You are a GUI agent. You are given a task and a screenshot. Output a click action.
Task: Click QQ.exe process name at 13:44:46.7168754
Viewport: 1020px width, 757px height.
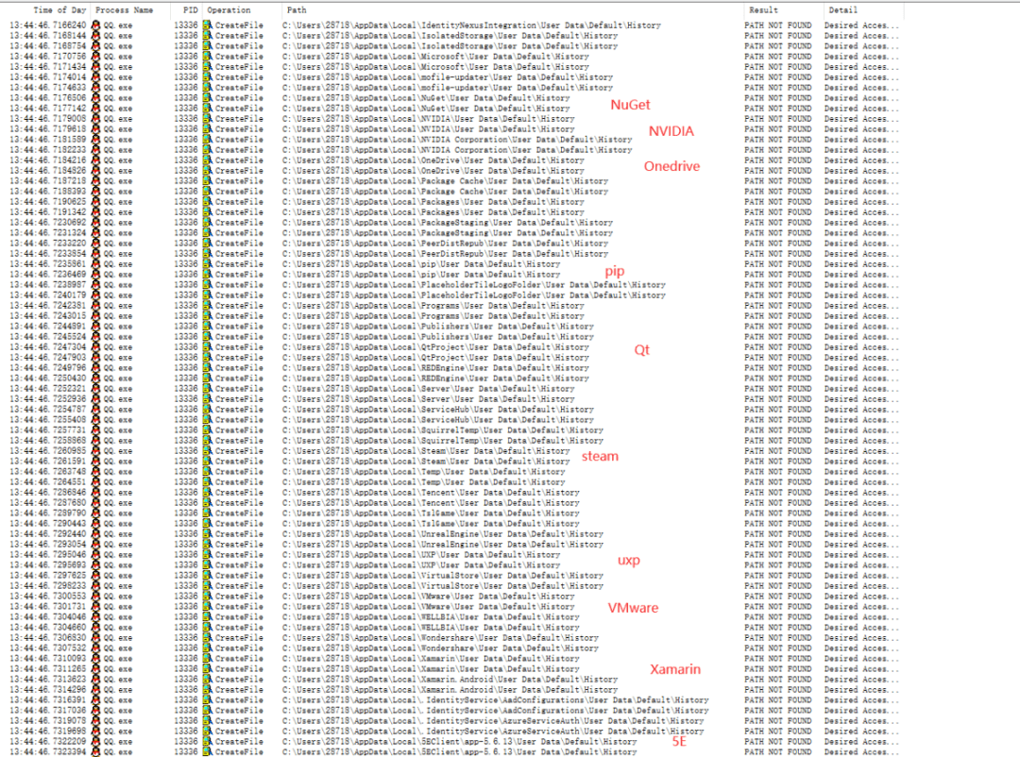pos(118,46)
